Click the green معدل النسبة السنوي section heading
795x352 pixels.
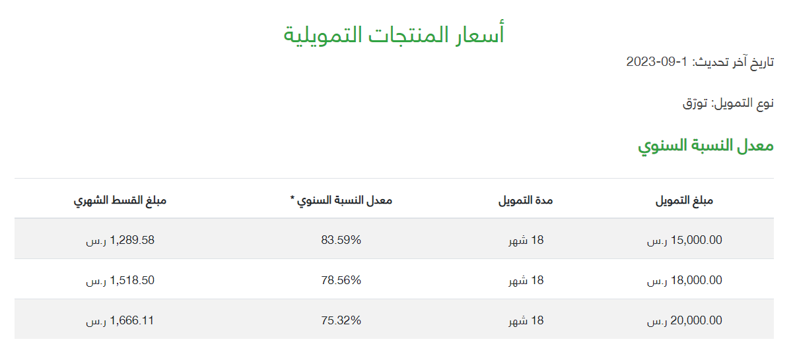click(x=706, y=145)
